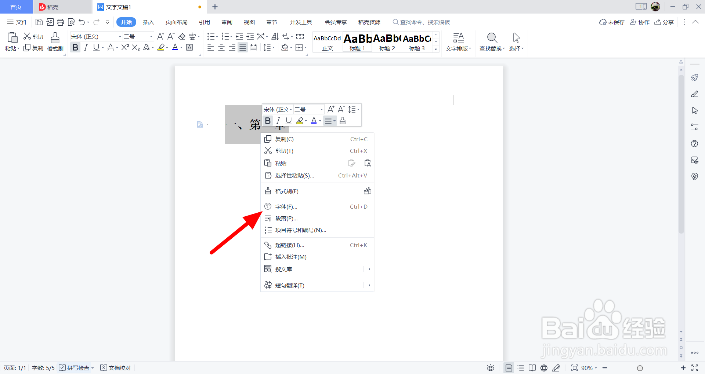Expand the styles gallery list
This screenshot has width=705, height=374.
(436, 49)
